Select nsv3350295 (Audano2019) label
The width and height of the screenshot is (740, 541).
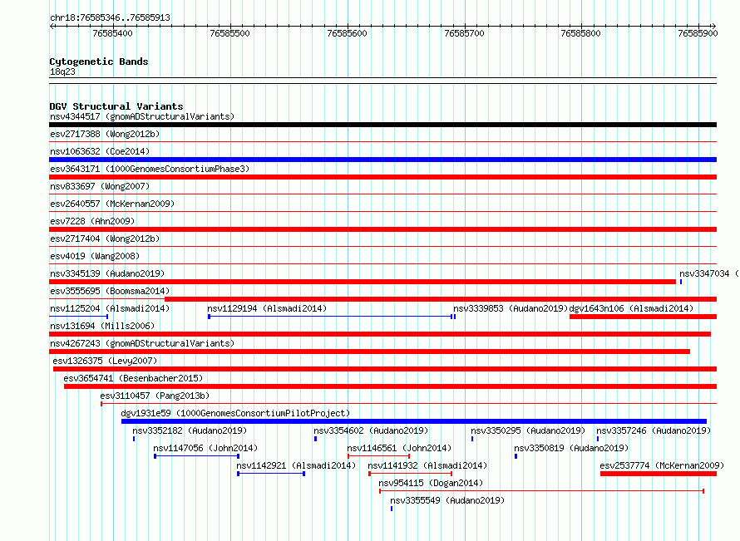pyautogui.click(x=528, y=430)
